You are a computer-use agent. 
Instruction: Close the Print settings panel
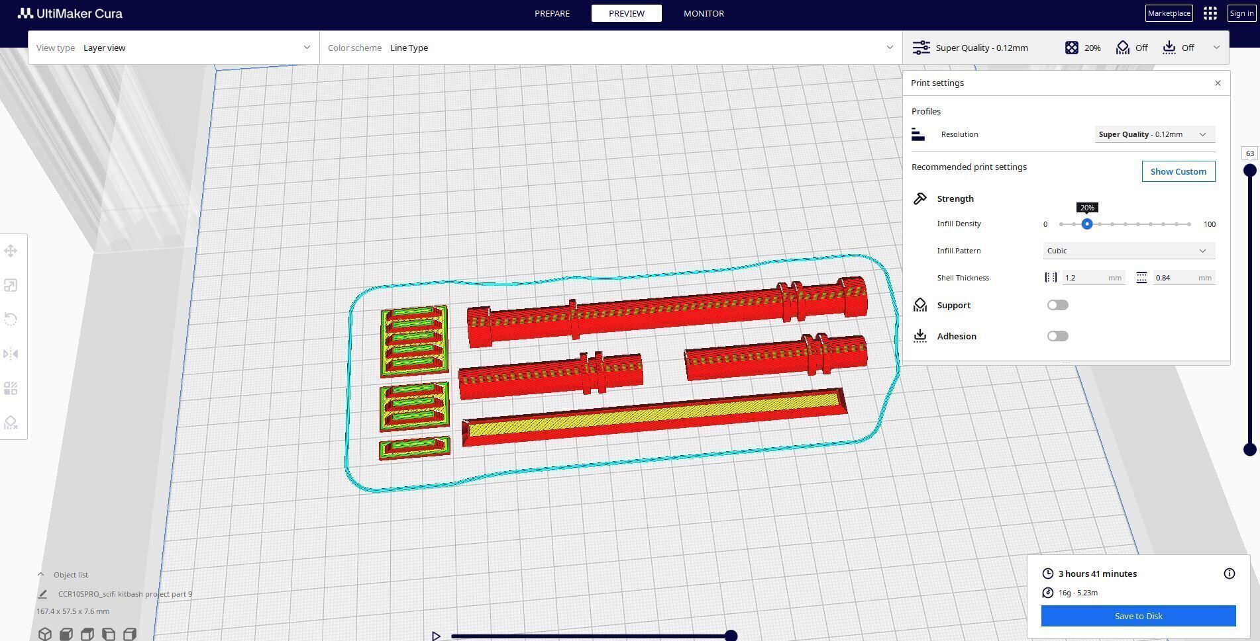point(1218,83)
